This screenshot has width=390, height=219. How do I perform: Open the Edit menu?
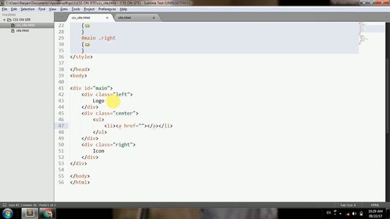pos(14,9)
